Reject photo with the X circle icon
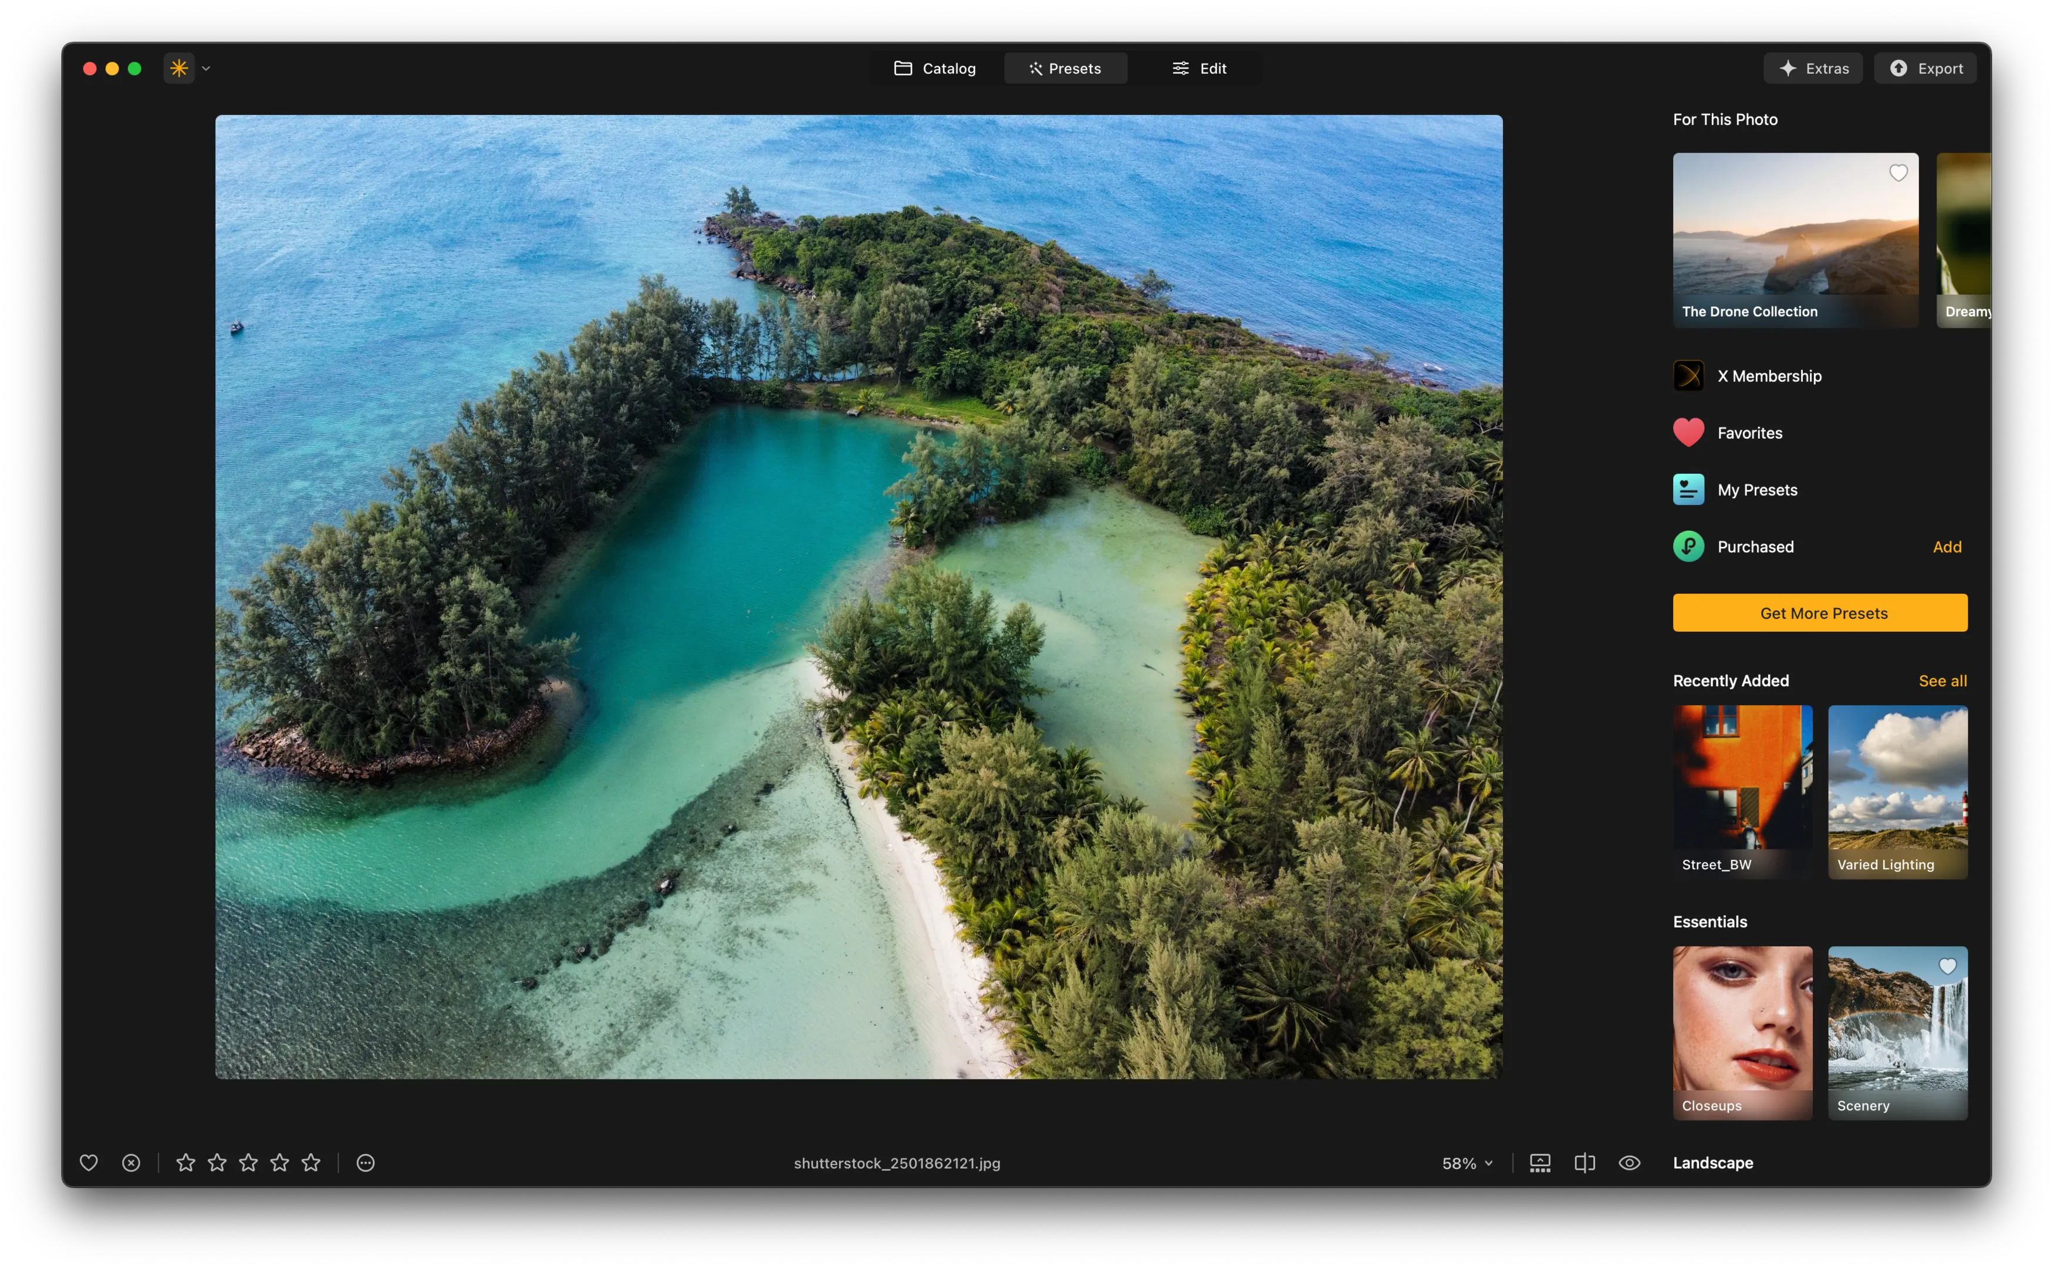This screenshot has height=1270, width=2054. 131,1163
